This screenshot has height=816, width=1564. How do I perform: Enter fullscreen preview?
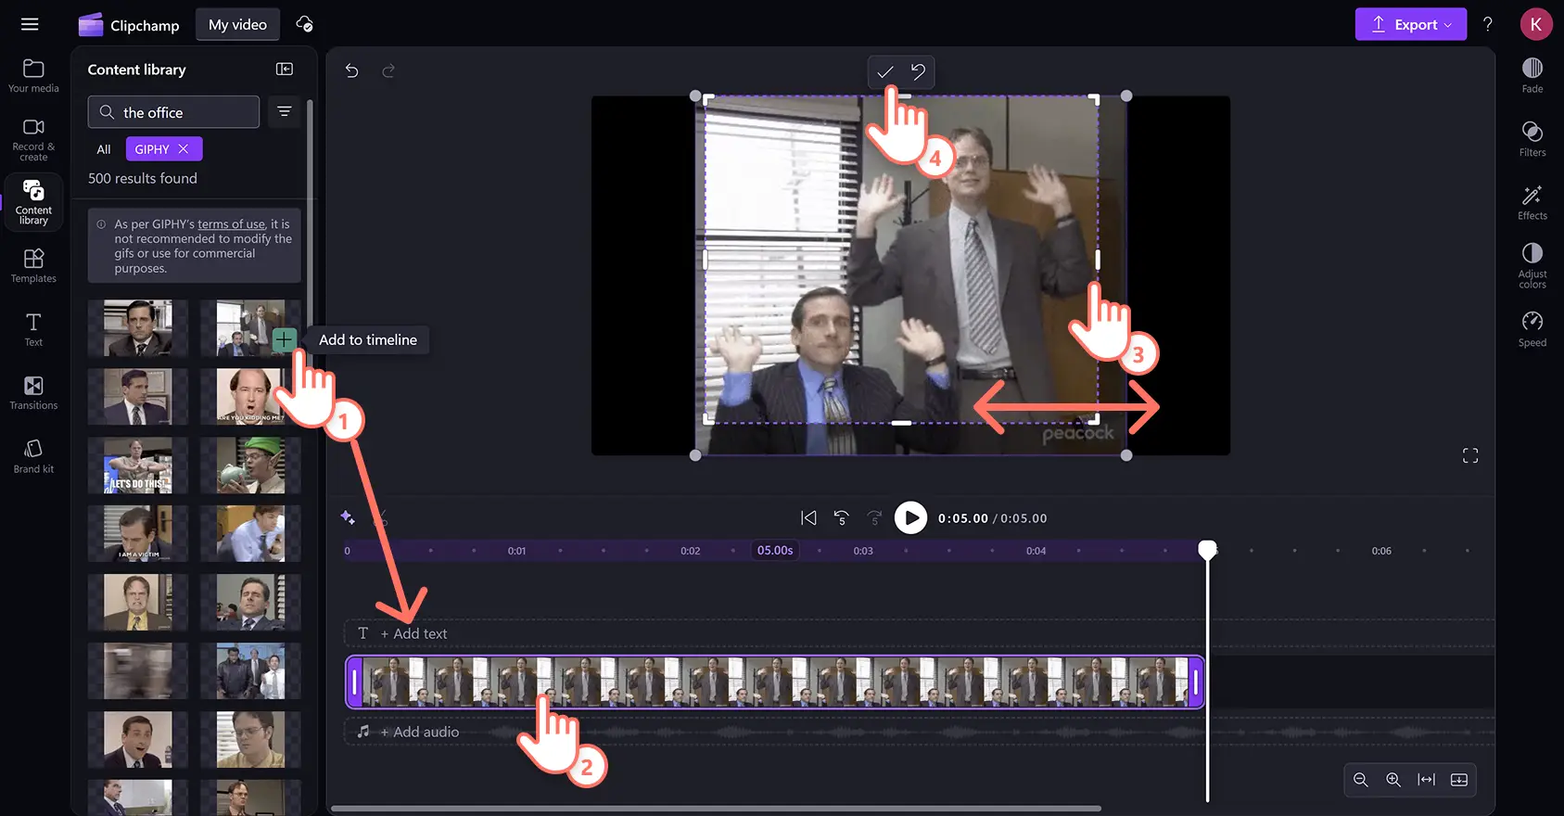click(1470, 455)
